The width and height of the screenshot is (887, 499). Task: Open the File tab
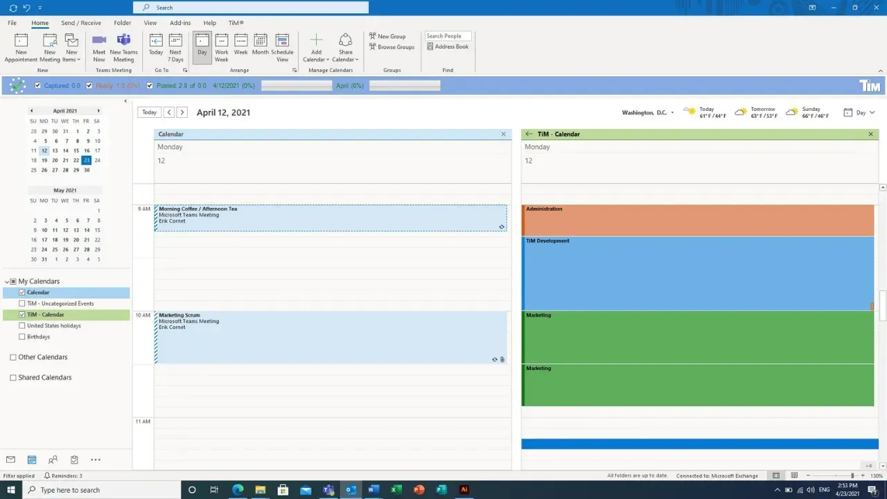tap(12, 23)
